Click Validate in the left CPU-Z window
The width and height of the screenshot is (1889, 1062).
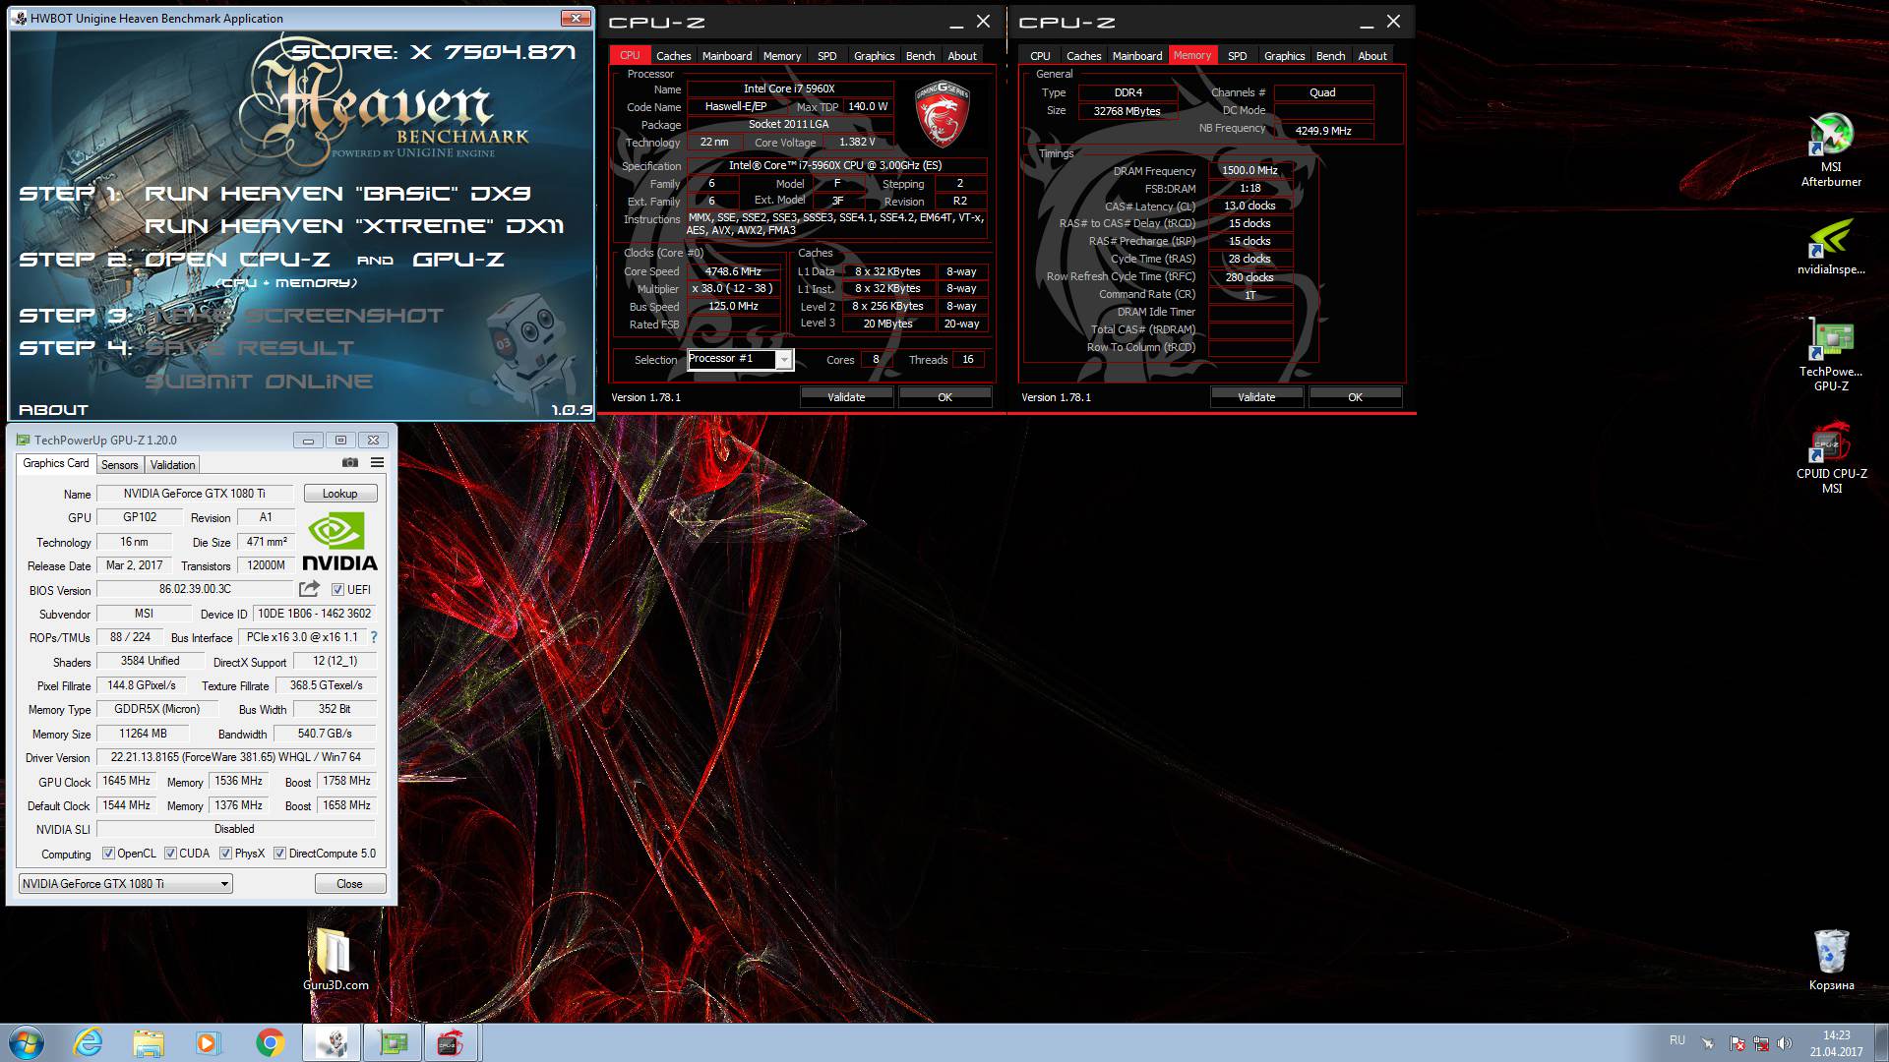tap(846, 397)
